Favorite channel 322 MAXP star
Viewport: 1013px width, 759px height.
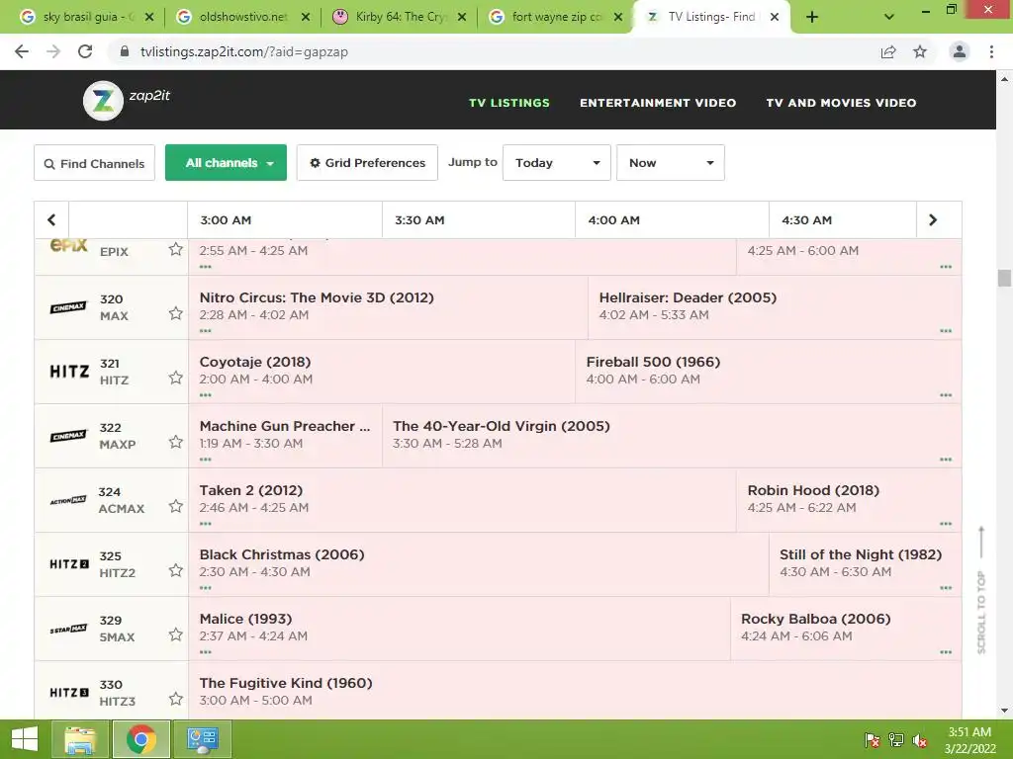pyautogui.click(x=176, y=442)
